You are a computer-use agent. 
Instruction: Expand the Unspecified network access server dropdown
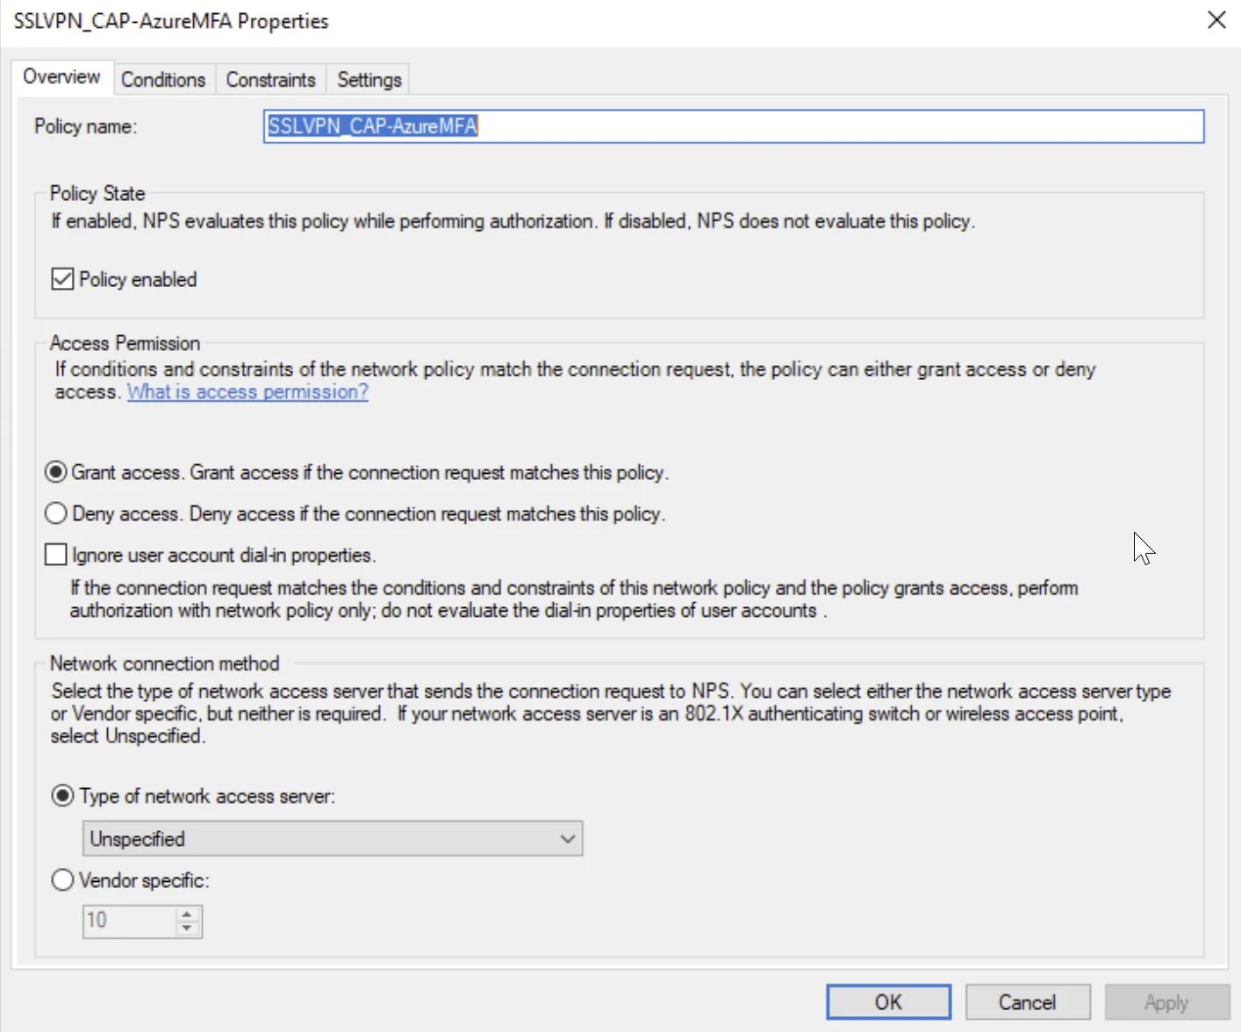tap(333, 838)
